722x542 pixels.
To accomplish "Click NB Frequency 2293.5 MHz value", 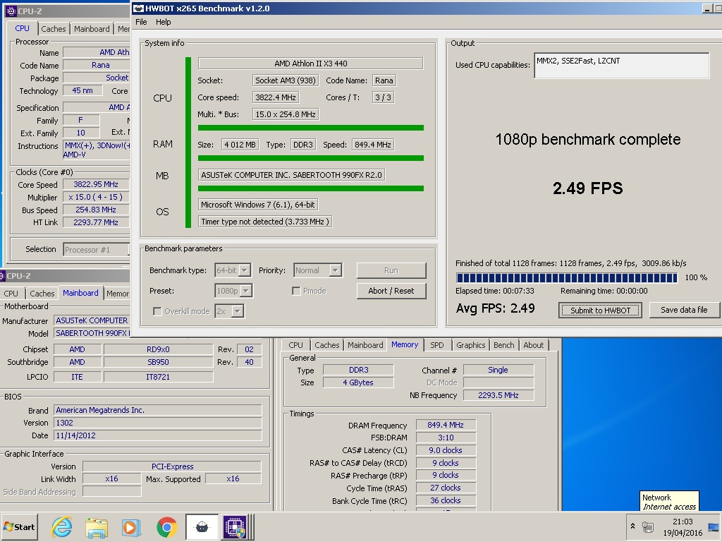I will 498,395.
